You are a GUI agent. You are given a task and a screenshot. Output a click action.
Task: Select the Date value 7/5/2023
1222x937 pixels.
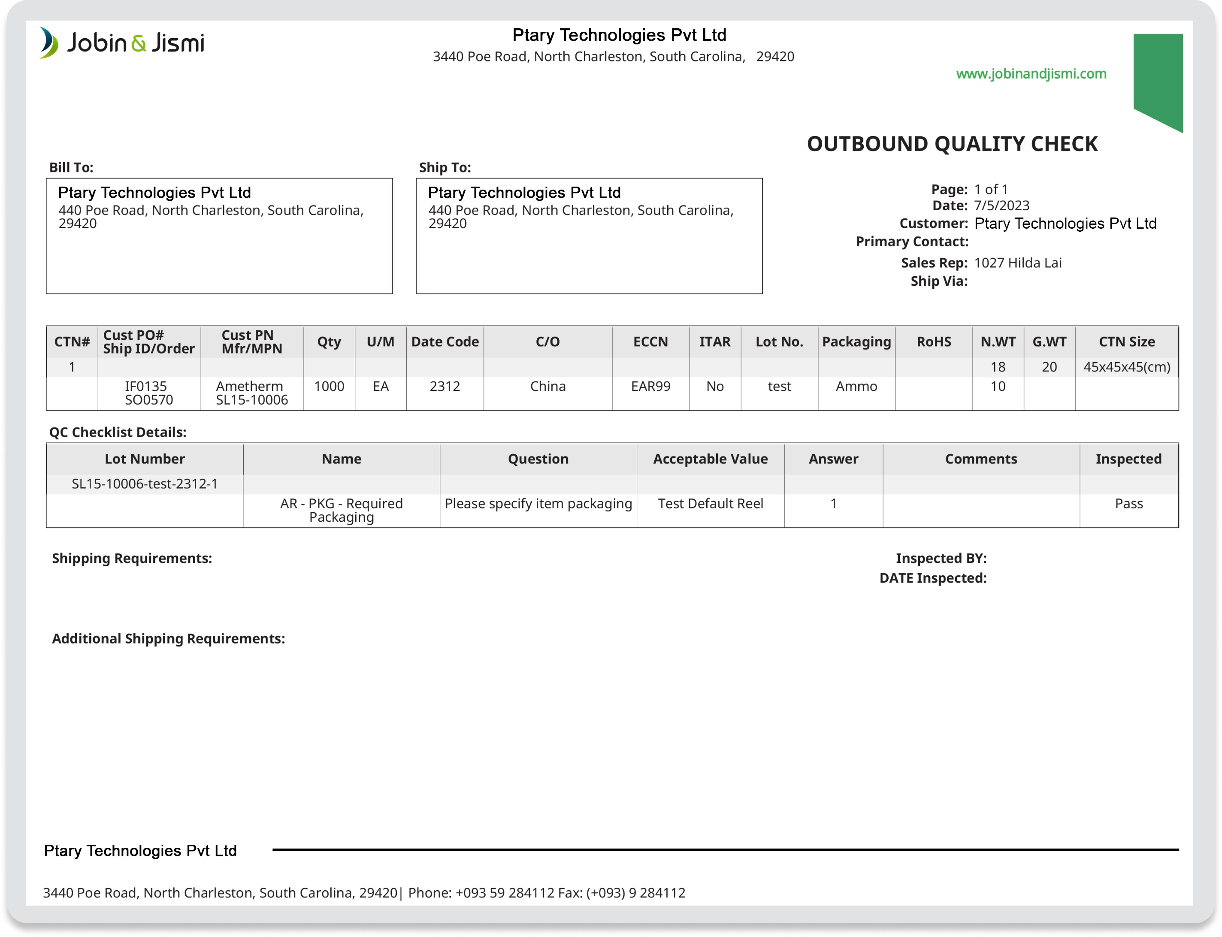tap(1001, 205)
